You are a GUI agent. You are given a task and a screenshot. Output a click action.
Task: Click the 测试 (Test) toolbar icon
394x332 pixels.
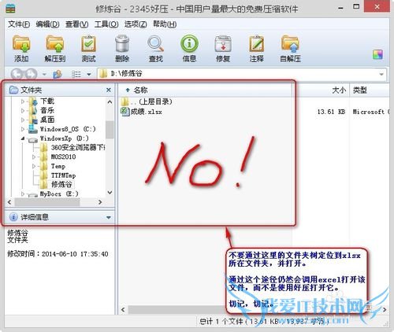88,43
